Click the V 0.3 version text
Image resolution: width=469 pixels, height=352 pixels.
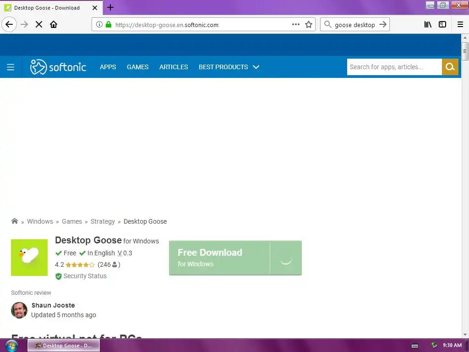click(x=125, y=253)
